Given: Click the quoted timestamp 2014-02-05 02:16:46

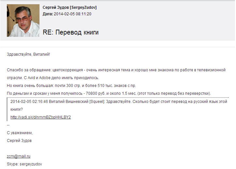Looking at the screenshot, I should [x=29, y=102].
